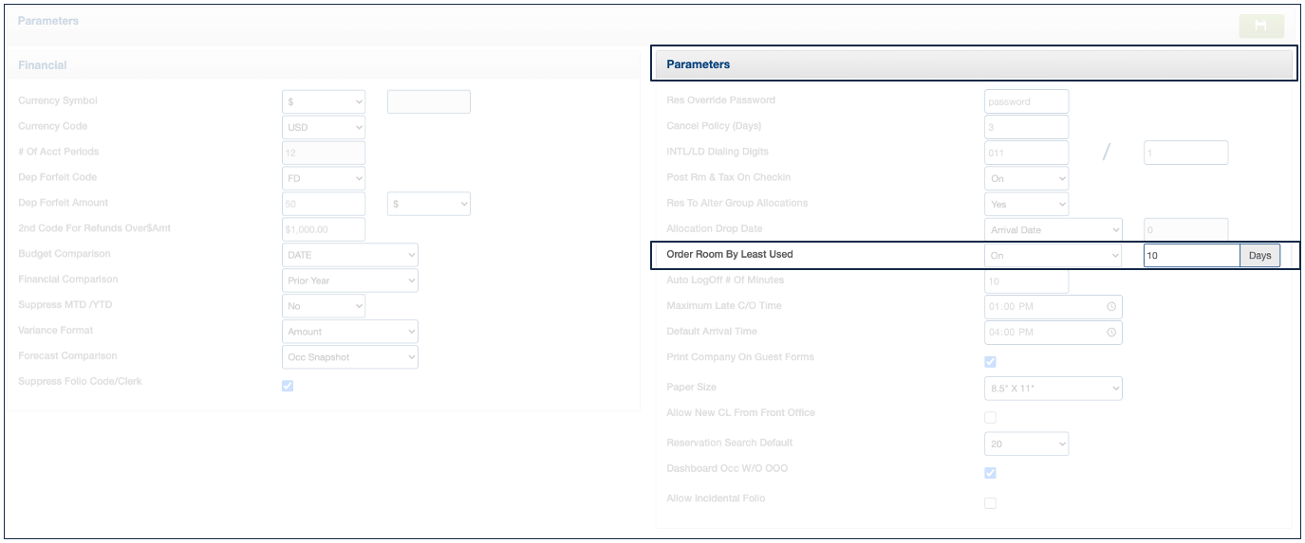The width and height of the screenshot is (1305, 543).
Task: Open the Budget Comparison dropdown
Action: (x=350, y=255)
